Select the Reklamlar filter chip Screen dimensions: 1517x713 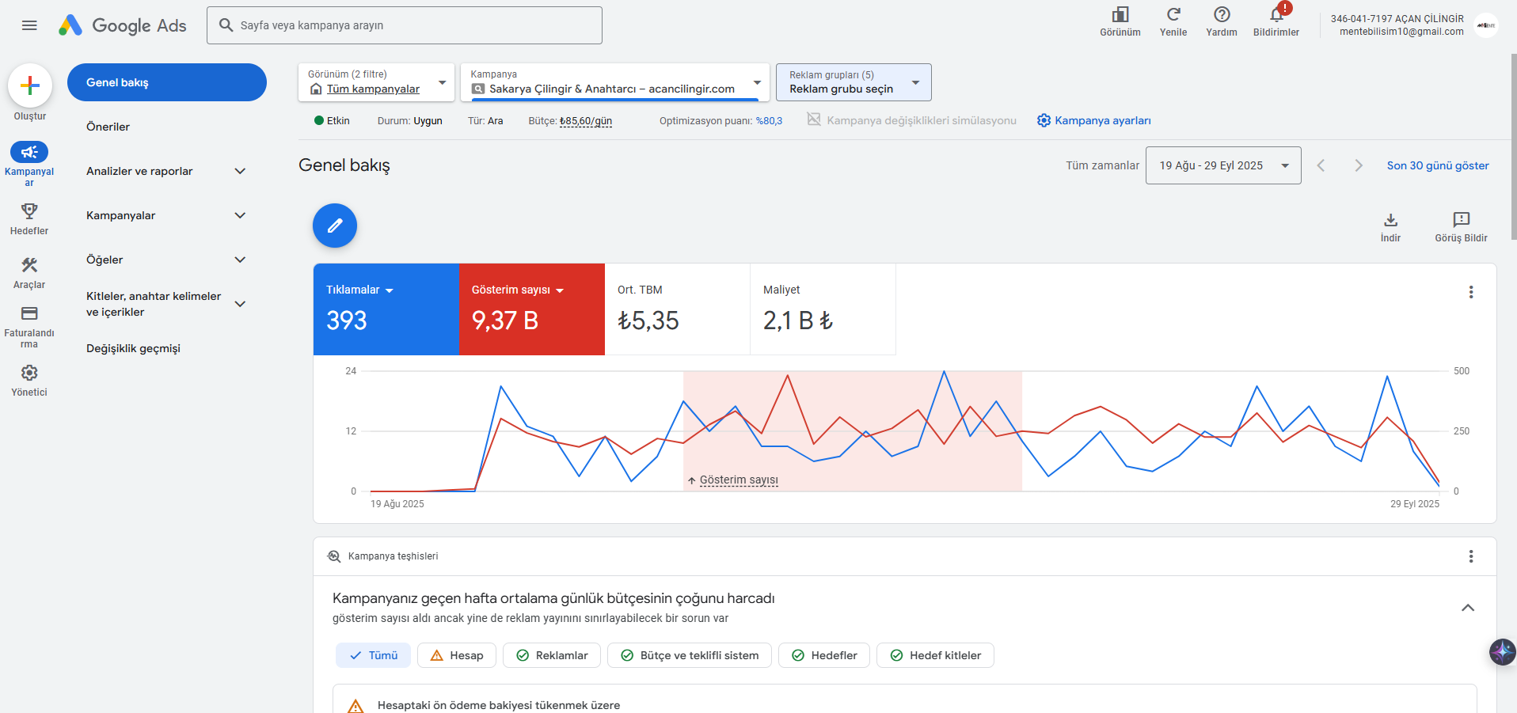(x=552, y=655)
